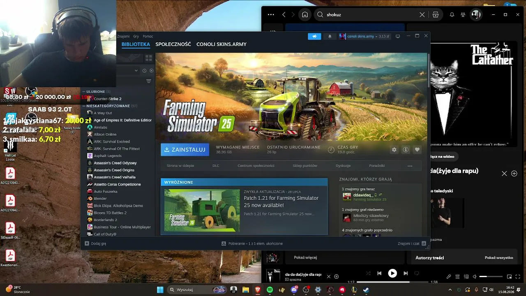Add Farming Simulator 25 to favorites heart
The height and width of the screenshot is (296, 526).
417,150
